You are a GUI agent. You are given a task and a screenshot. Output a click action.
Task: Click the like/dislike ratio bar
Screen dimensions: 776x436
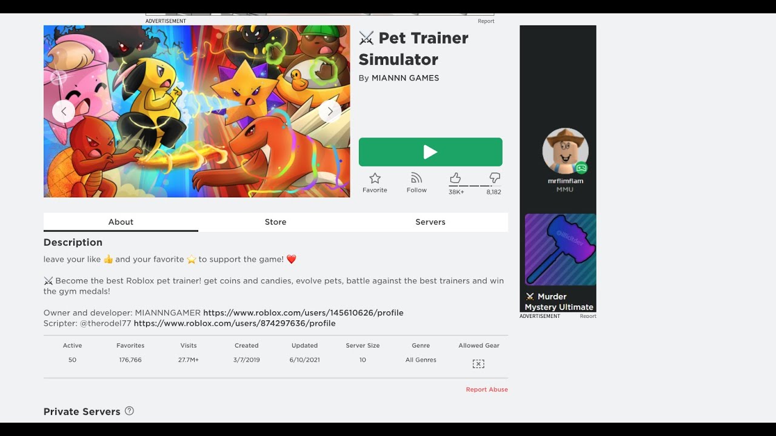475,186
